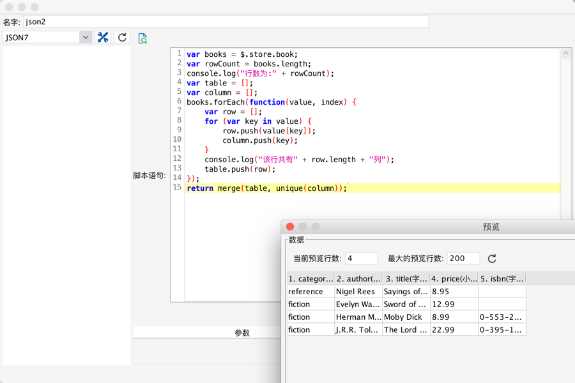The height and width of the screenshot is (383, 575).
Task: Click the line number 10 in gutter
Action: (x=177, y=139)
